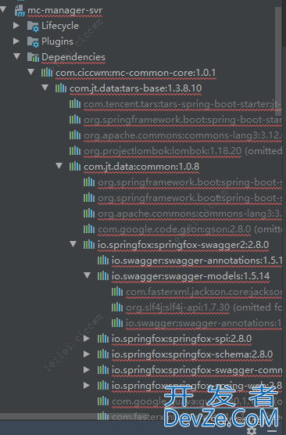The height and width of the screenshot is (435, 286).
Task: Expand io.springfox:springfox-spi:2.8.0 dependency
Action: [87, 338]
